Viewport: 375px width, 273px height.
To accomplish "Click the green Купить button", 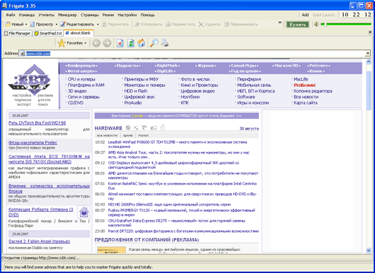I will 297,24.
